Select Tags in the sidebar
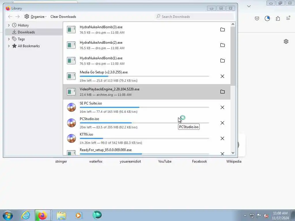This screenshot has width=295, height=221. (34, 39)
